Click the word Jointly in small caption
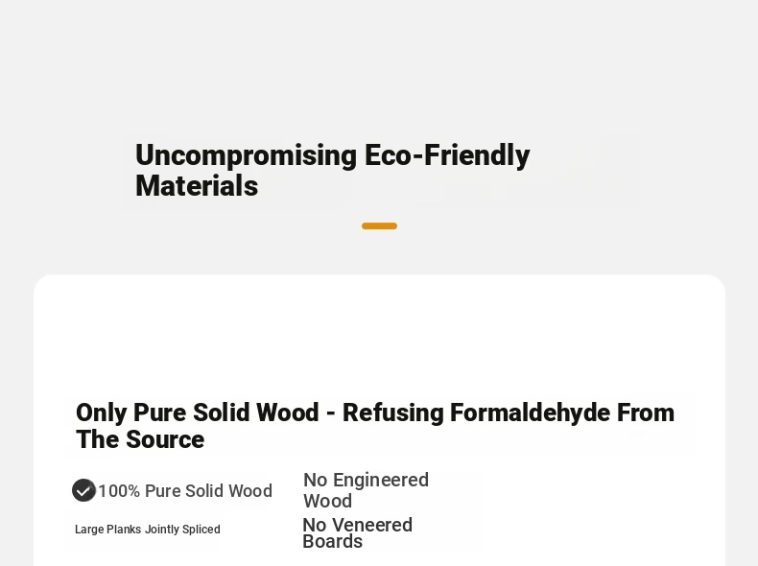758x566 pixels. pyautogui.click(x=162, y=530)
